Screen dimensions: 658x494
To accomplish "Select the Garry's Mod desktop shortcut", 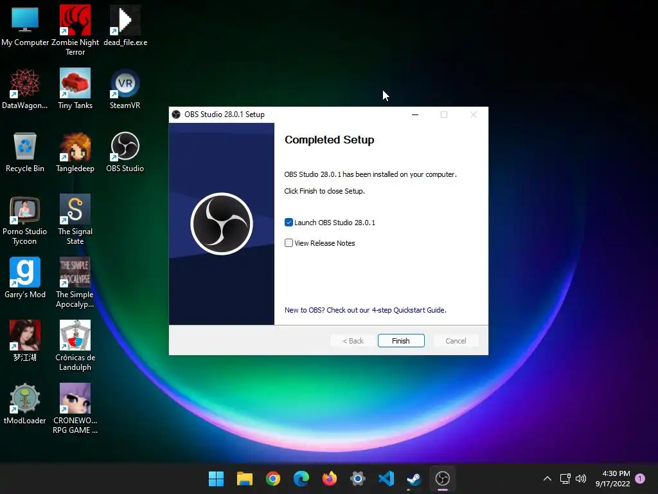I will [25, 278].
